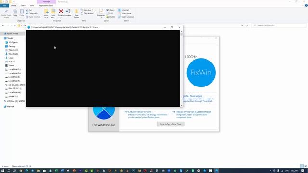Click Re-register Store Apps link in FixWin
The image size is (308, 173).
coord(192,96)
